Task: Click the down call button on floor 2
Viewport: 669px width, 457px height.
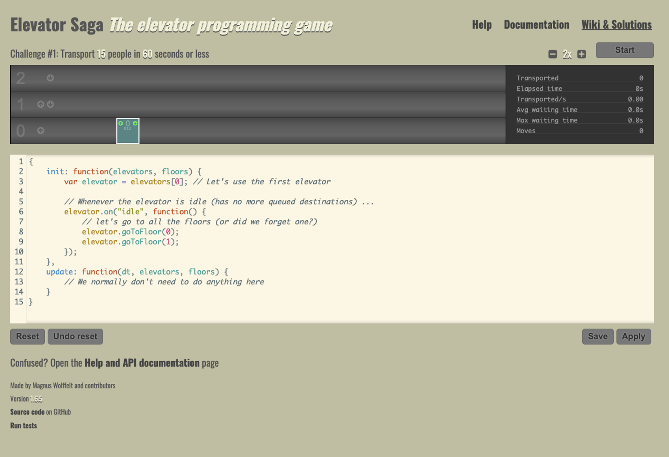Action: click(x=50, y=78)
